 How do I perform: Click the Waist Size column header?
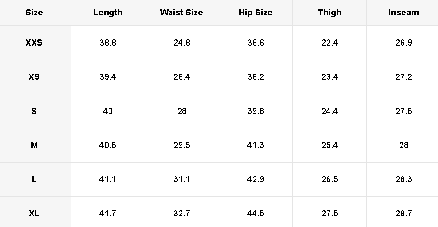tap(182, 13)
